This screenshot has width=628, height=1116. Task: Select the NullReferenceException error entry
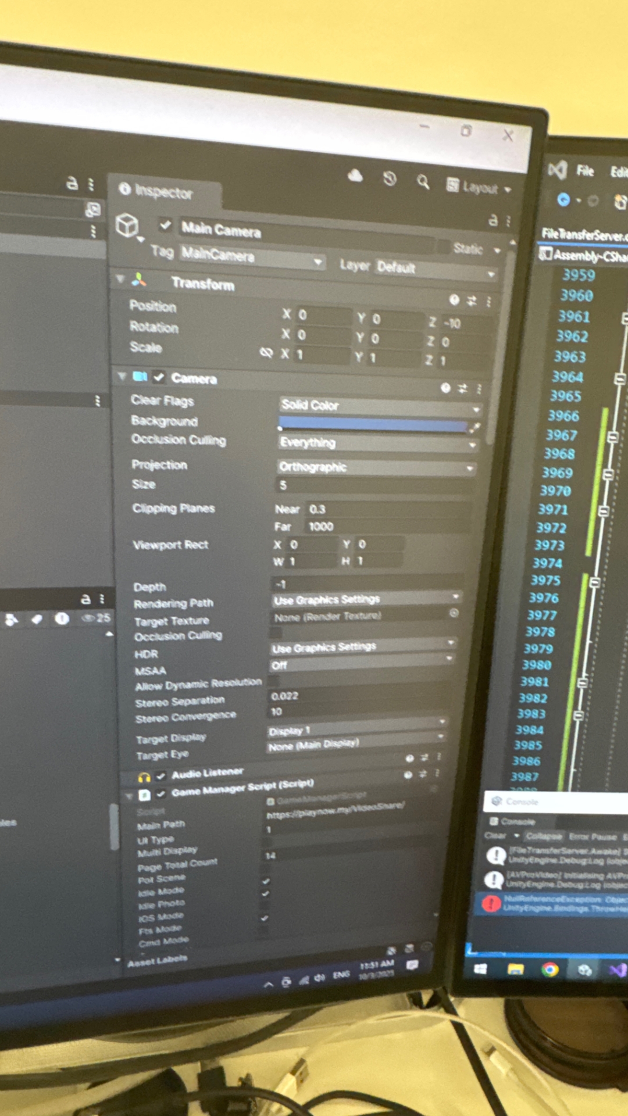(x=552, y=904)
